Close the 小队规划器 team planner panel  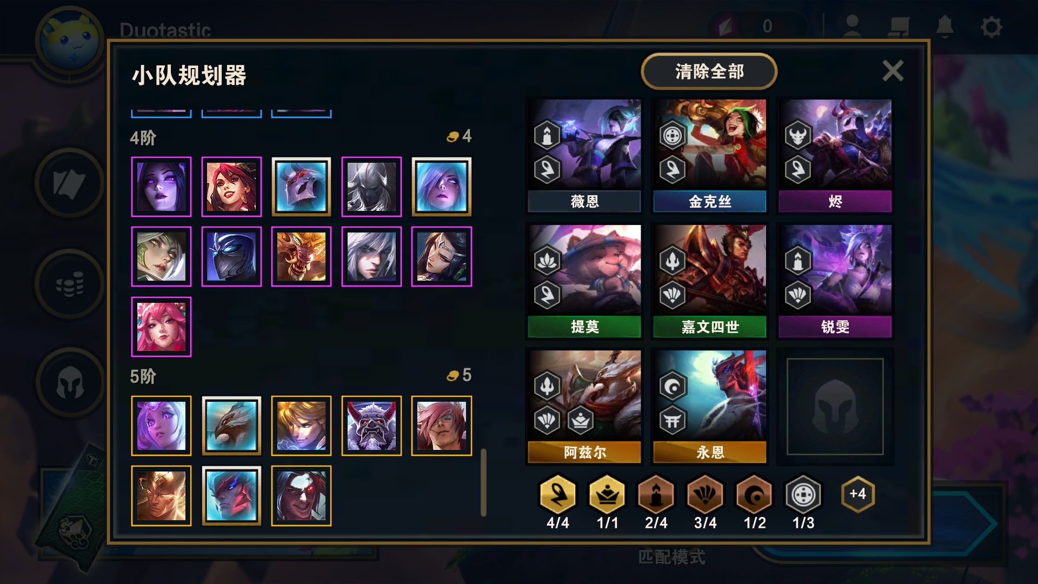(893, 71)
